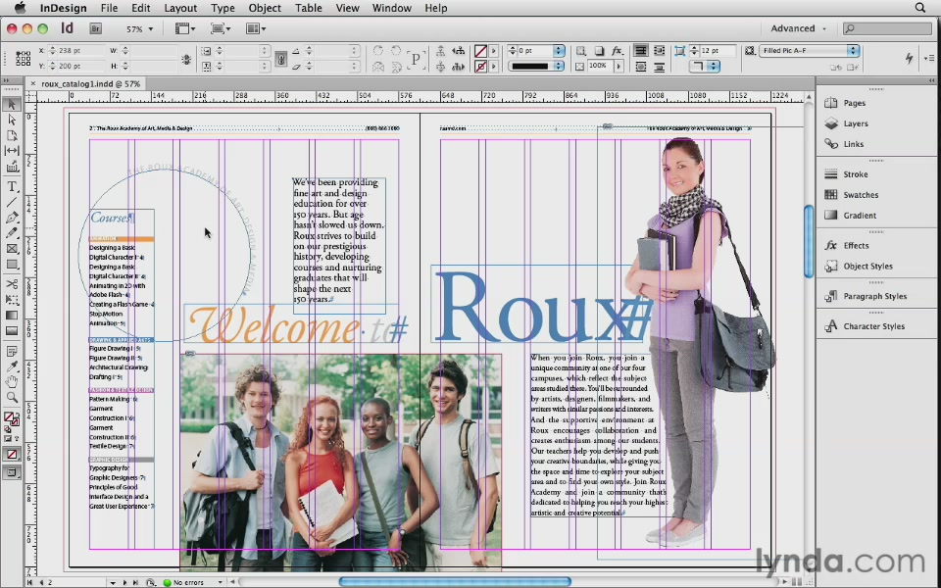Click the No errors preflight status
This screenshot has width=941, height=588.
[193, 582]
